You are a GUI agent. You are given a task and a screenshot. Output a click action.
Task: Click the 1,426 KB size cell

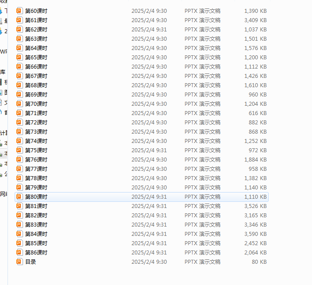(x=255, y=76)
